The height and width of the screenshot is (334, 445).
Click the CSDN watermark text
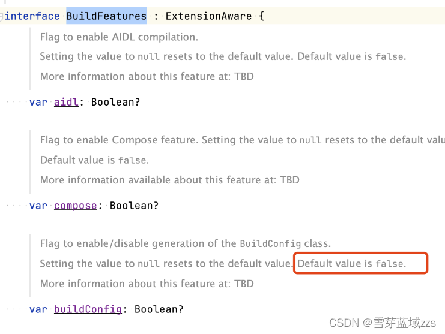pos(383,323)
